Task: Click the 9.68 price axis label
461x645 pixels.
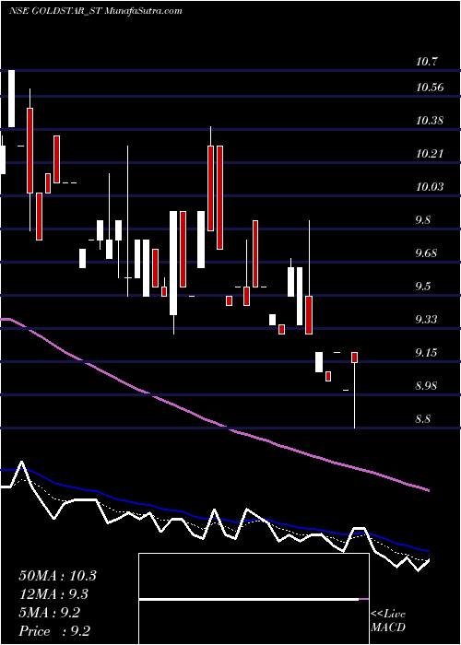Action: pyautogui.click(x=427, y=252)
